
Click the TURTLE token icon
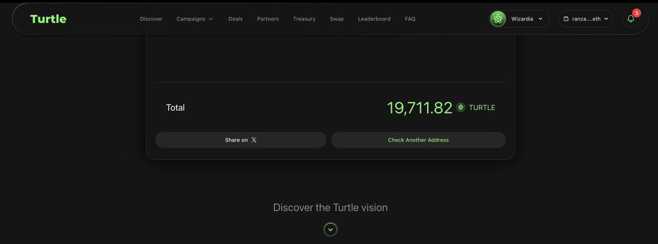click(461, 107)
